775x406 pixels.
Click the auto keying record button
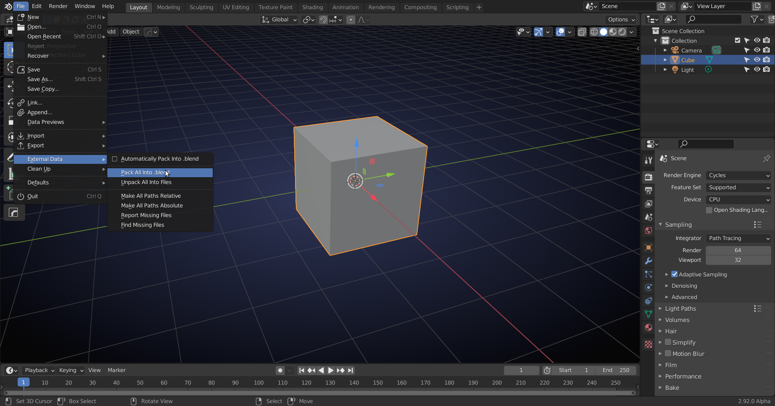(280, 370)
